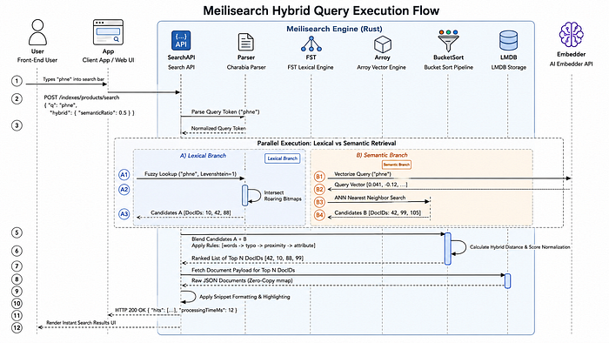This screenshot has width=609, height=343.
Task: Click the Charabia Parser document icon
Action: pos(246,42)
